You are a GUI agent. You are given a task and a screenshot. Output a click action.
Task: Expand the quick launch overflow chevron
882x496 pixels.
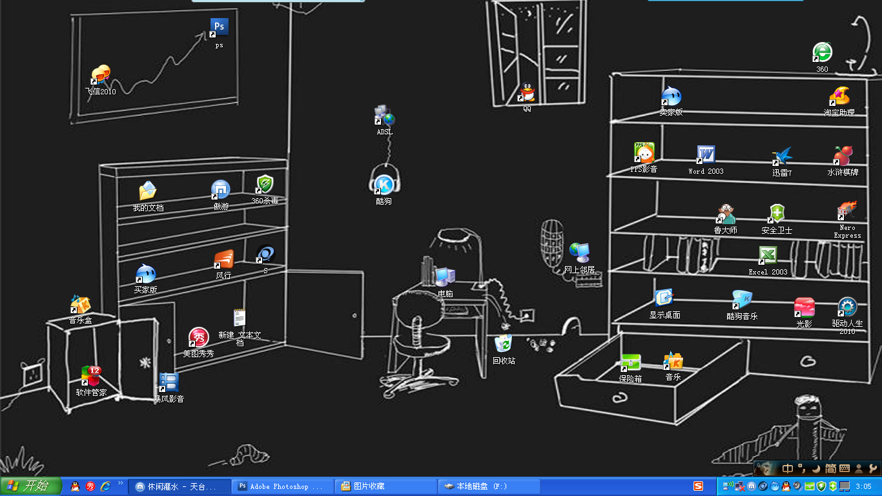pos(120,483)
